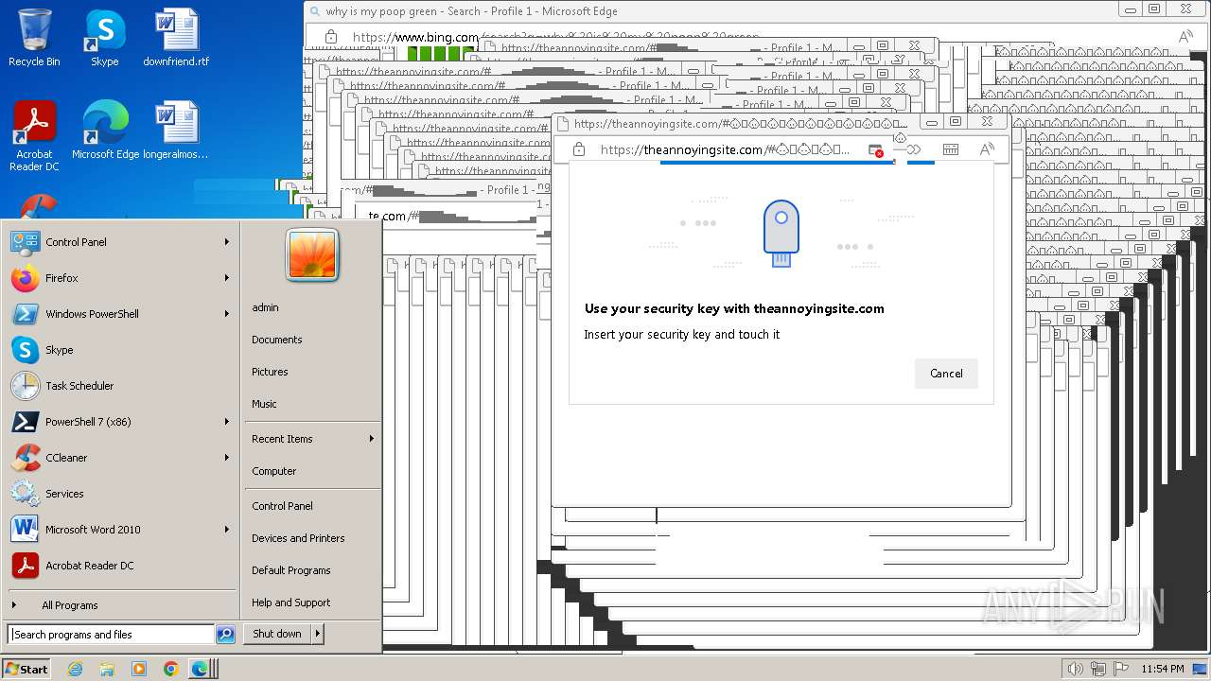This screenshot has width=1211, height=681.
Task: Click the Read aloud icon in front Edge window
Action: point(987,149)
